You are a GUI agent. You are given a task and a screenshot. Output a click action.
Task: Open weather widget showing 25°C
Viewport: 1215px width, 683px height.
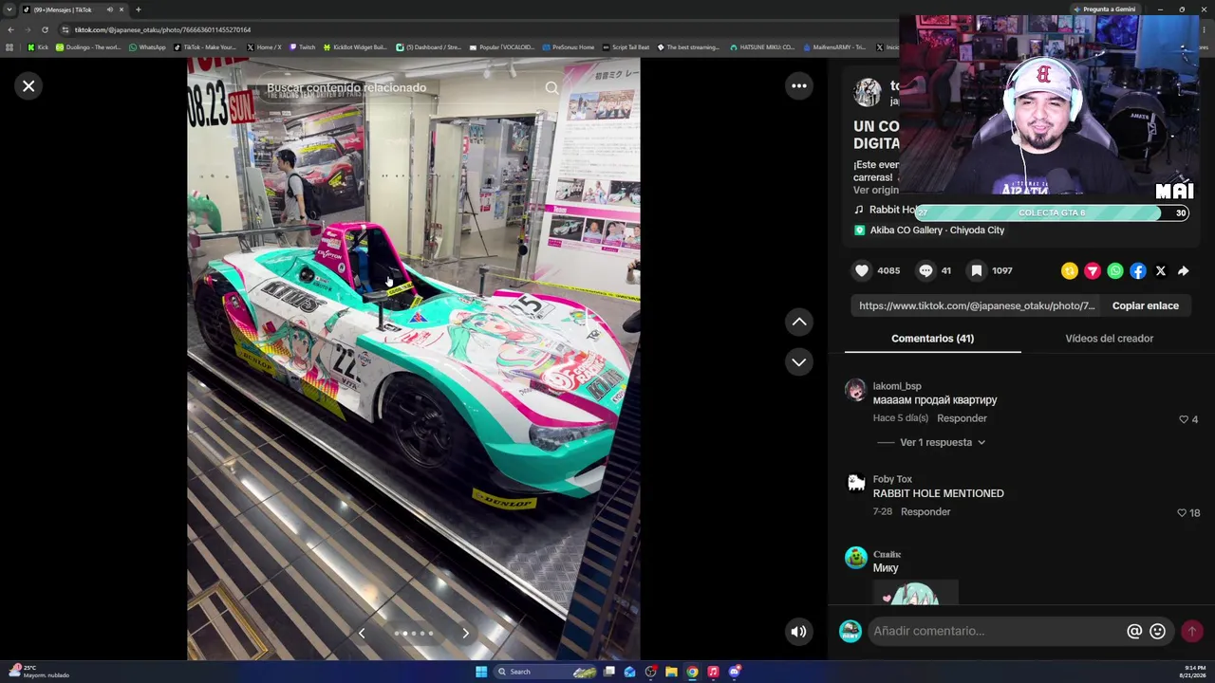click(38, 672)
